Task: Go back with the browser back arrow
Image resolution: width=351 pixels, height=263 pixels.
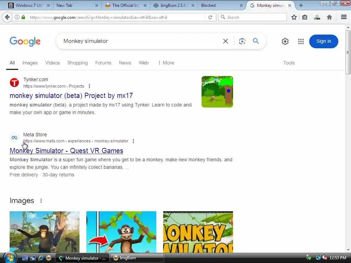Action: click(7, 17)
